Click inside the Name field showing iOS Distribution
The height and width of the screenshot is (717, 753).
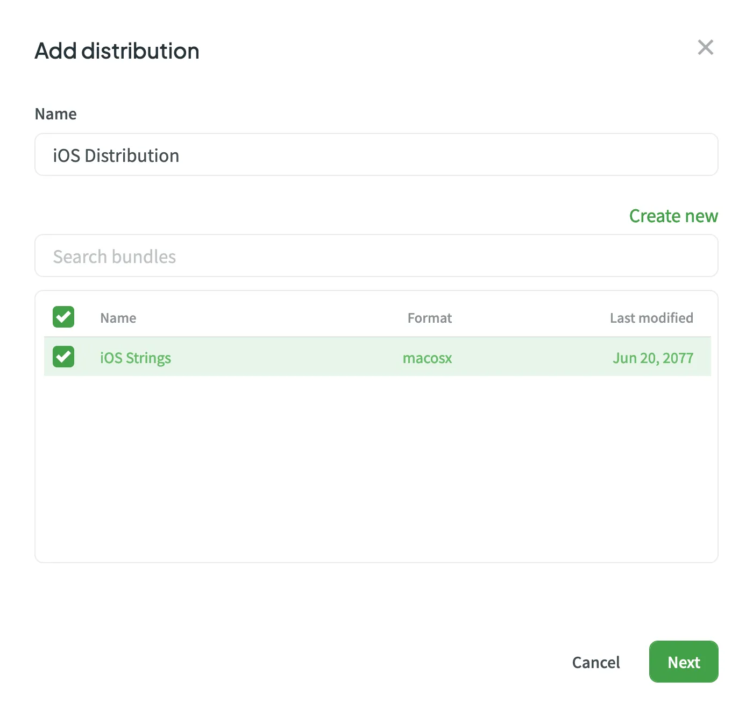click(x=376, y=155)
